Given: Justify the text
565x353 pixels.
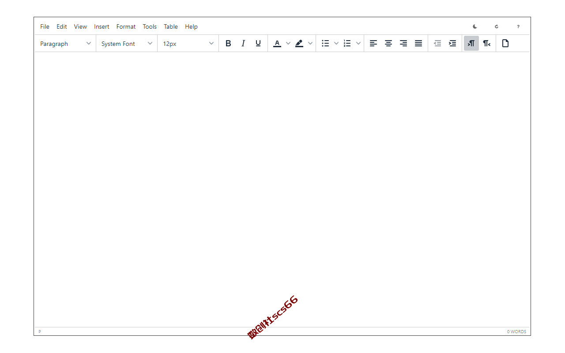Looking at the screenshot, I should (418, 43).
